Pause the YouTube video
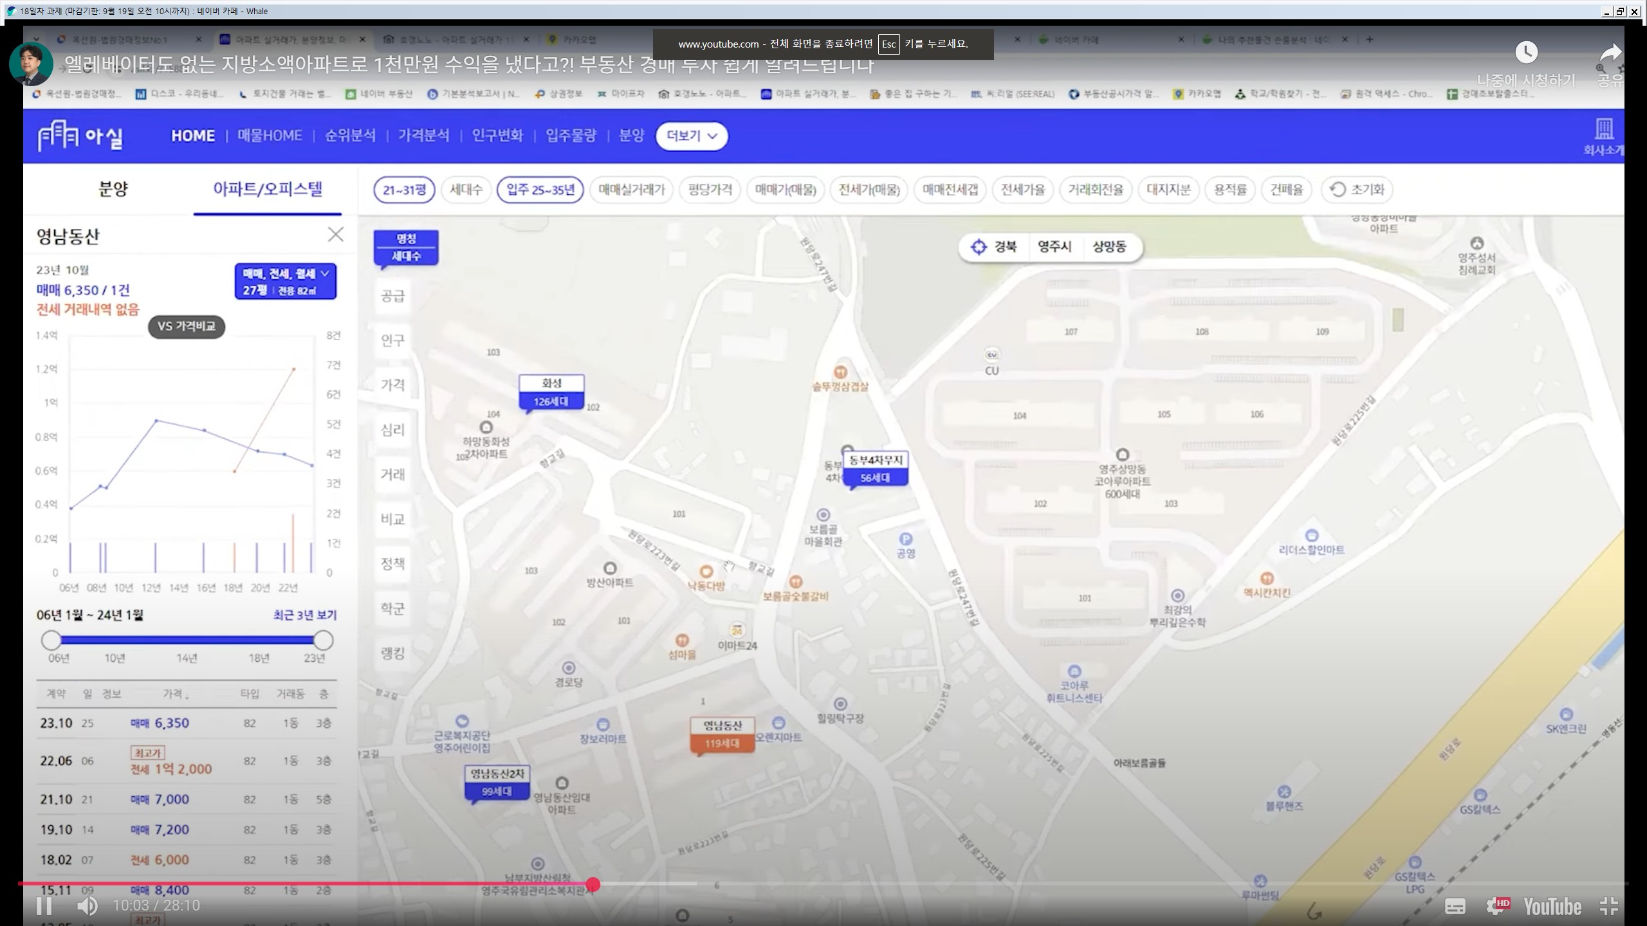 pyautogui.click(x=44, y=905)
